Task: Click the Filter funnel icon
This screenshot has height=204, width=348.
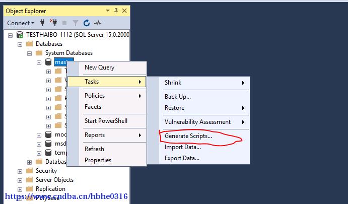Action: click(76, 23)
